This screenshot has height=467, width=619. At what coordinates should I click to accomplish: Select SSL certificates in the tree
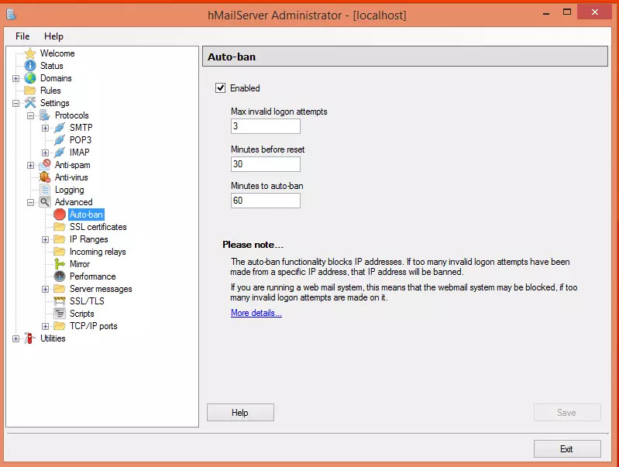[98, 227]
